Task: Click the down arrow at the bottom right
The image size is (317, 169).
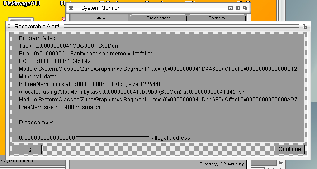Action: click(281, 163)
